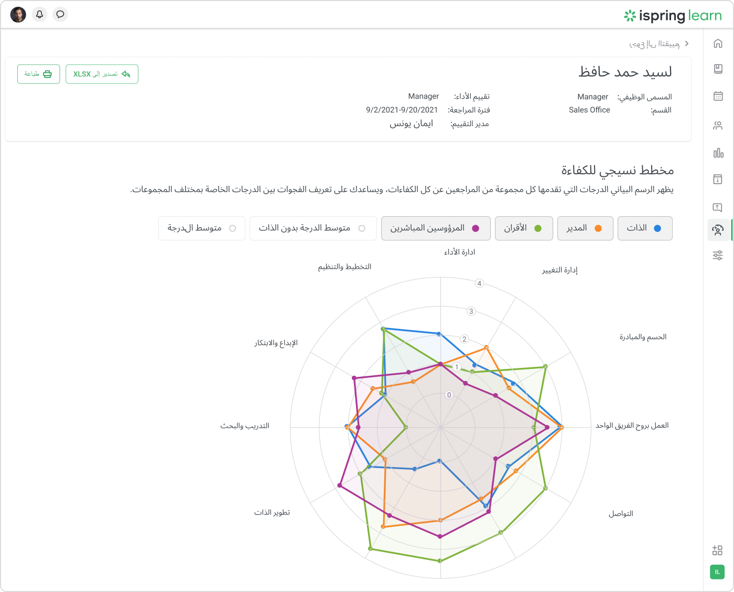Open the Home icon in the sidebar
This screenshot has height=592, width=734.
tap(718, 44)
